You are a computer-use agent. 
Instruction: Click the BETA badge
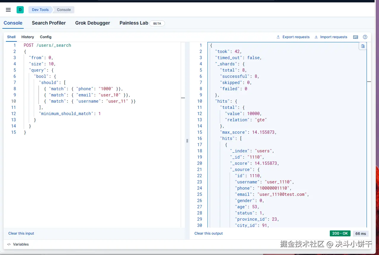[x=157, y=23]
